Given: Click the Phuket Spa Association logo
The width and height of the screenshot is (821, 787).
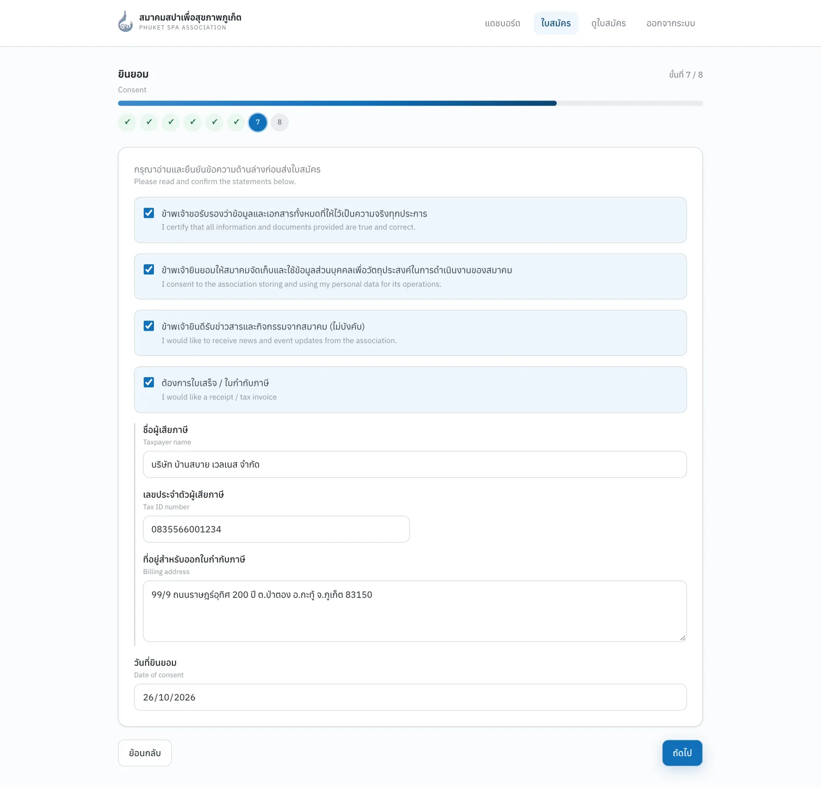Looking at the screenshot, I should coord(126,22).
